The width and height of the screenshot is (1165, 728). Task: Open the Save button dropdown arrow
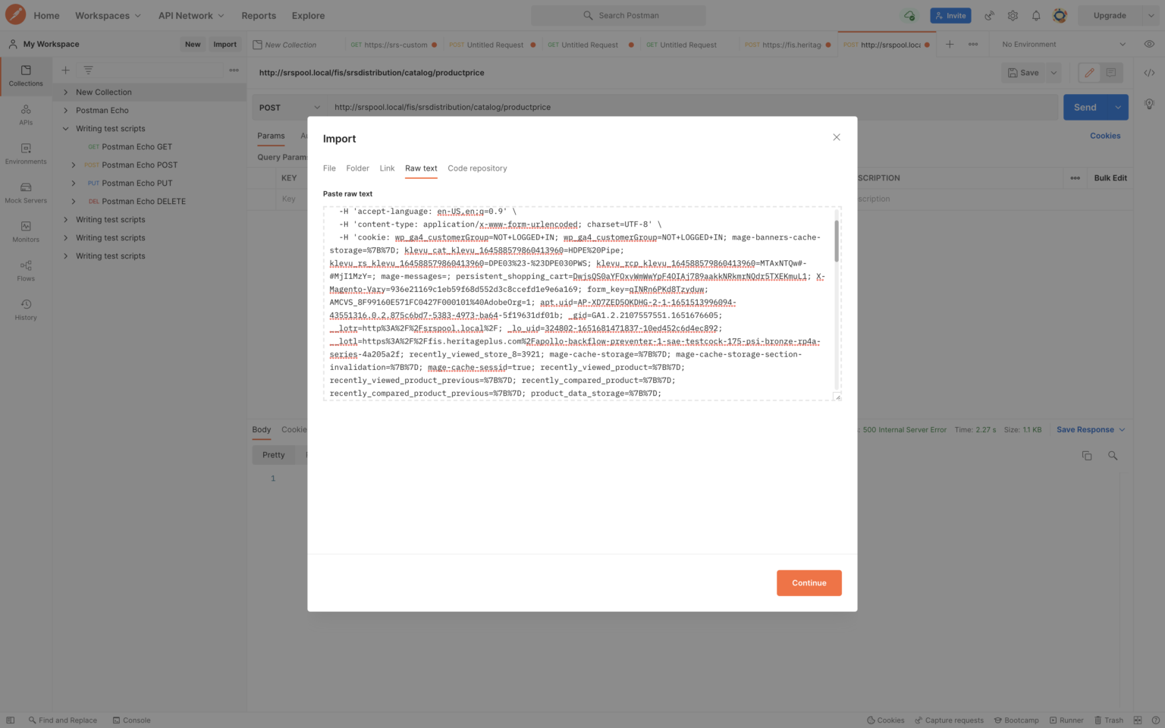point(1054,73)
